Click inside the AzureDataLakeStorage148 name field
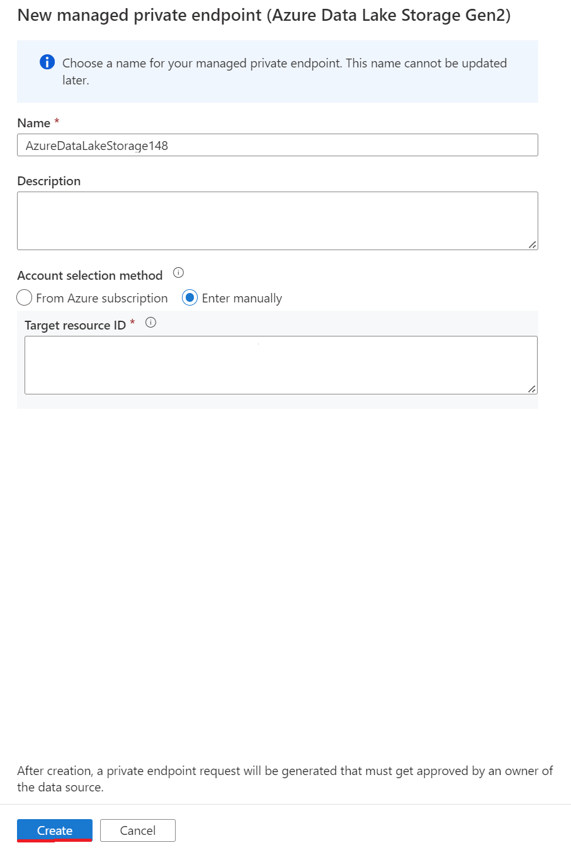Viewport: 571px width, 850px height. point(278,145)
